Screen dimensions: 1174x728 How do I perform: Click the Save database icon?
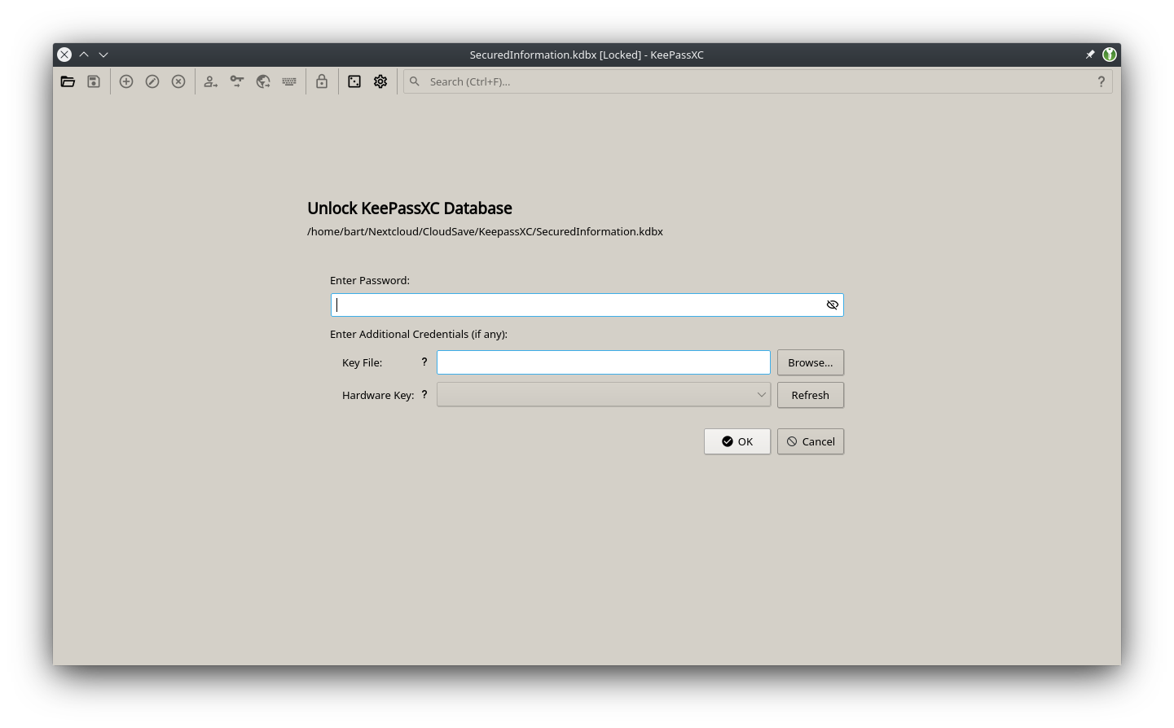pos(94,81)
